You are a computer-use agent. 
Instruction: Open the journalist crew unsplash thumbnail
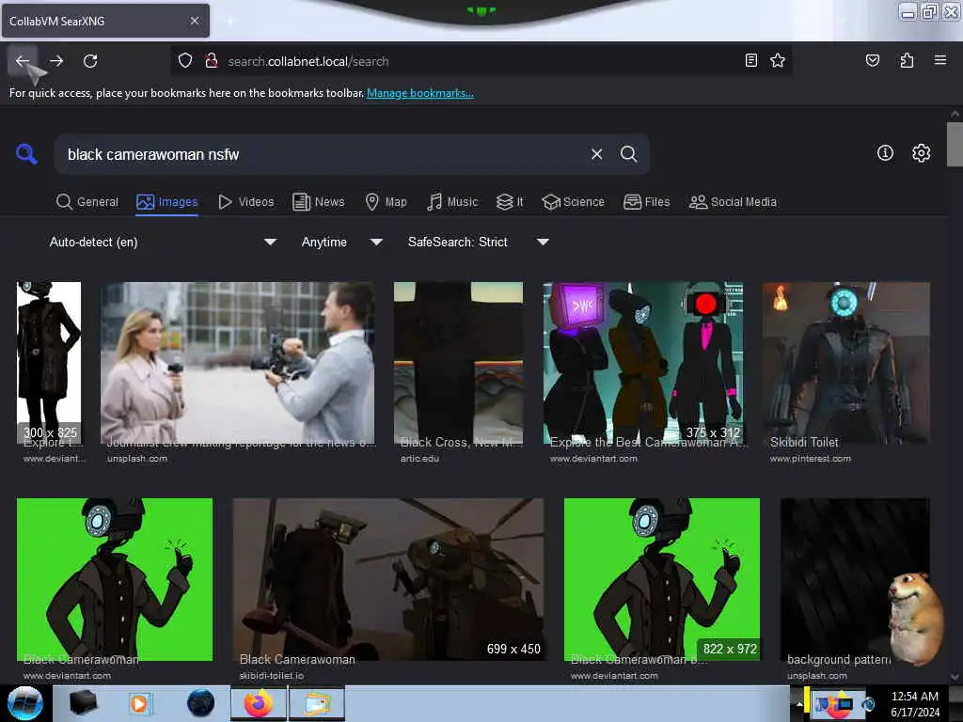237,362
